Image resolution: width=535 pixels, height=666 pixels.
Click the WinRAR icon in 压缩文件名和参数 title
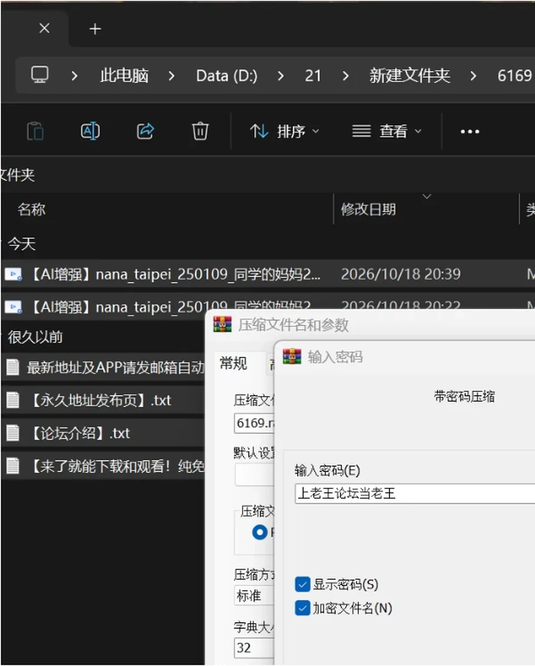click(x=222, y=324)
